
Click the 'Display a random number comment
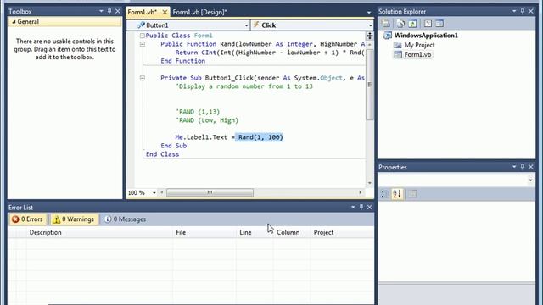coord(244,86)
